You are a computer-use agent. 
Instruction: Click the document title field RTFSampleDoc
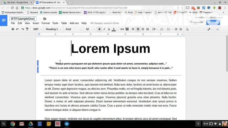(x=23, y=19)
